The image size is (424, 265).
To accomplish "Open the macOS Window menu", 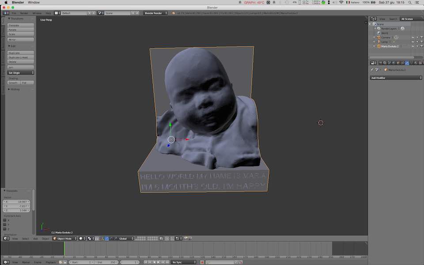I will coord(34,3).
